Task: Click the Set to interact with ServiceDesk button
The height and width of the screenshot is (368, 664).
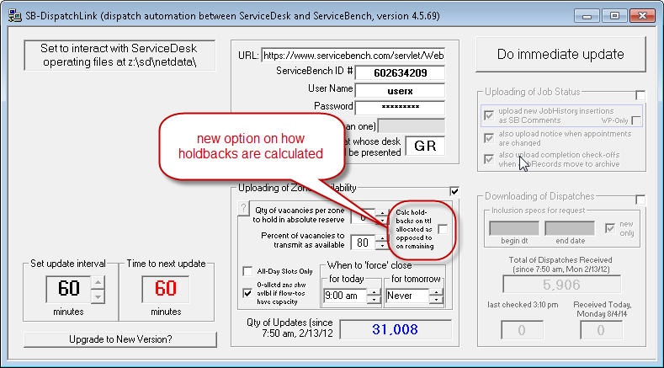Action: point(119,56)
